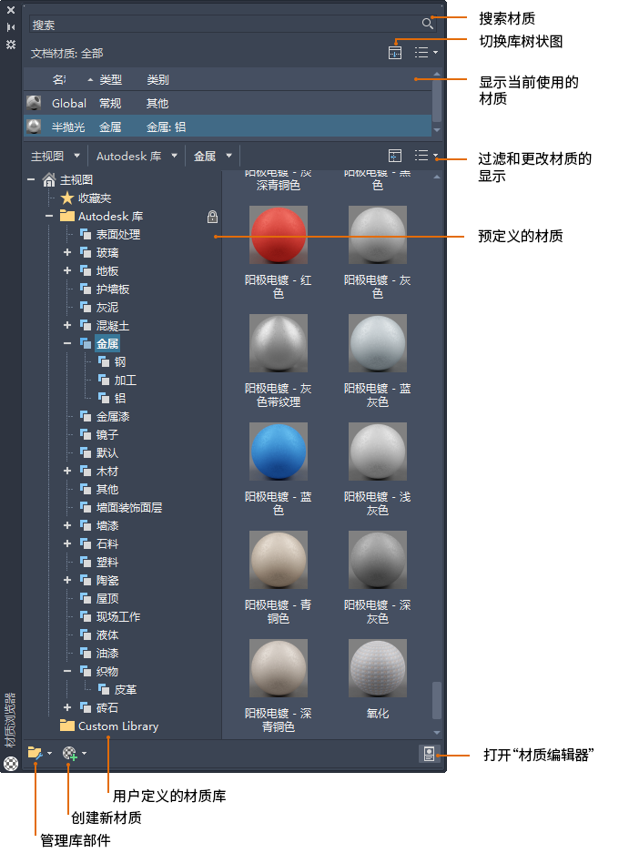Screen dimensions: 629x863
Task: Select the 表面处理 category
Action: click(110, 235)
